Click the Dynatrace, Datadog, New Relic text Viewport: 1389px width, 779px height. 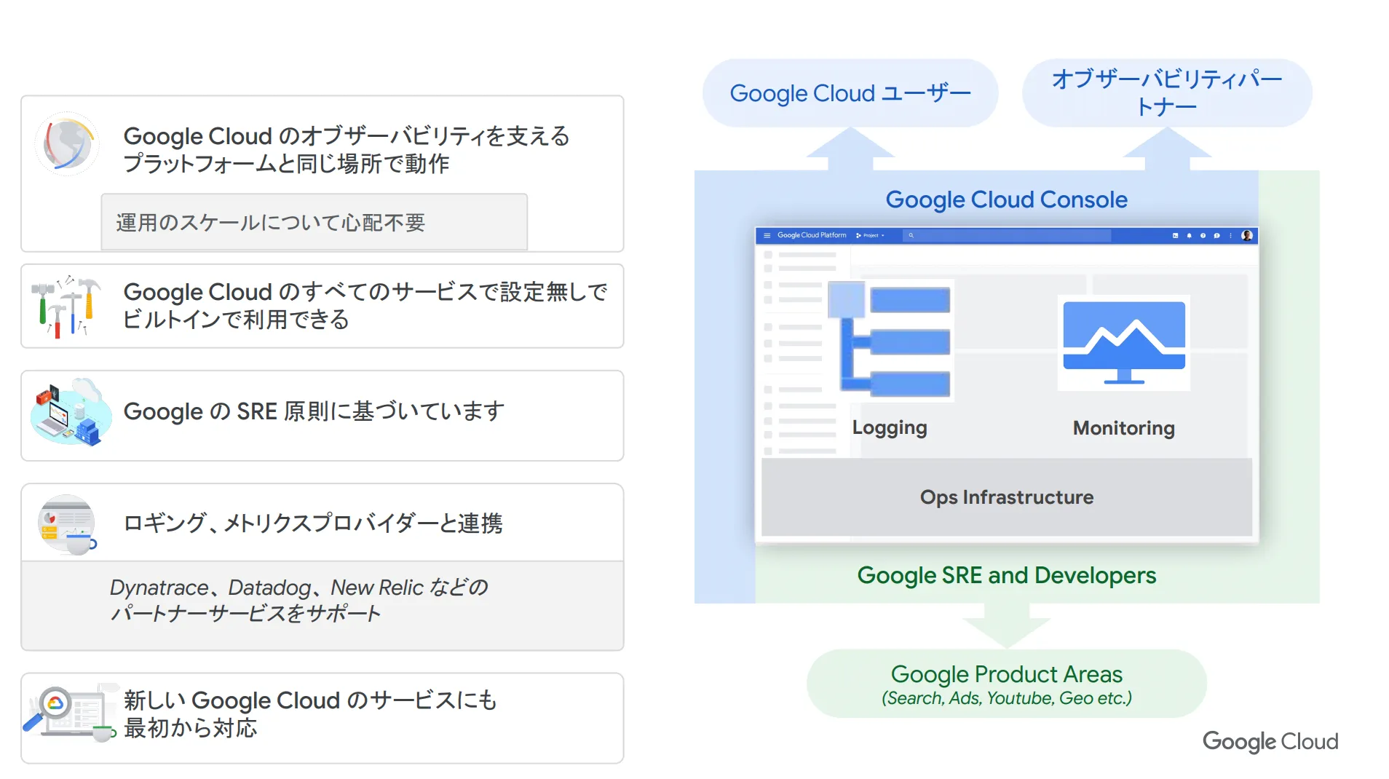(x=298, y=600)
